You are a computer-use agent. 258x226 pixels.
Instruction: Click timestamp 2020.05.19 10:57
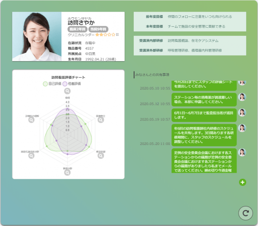click(155, 119)
